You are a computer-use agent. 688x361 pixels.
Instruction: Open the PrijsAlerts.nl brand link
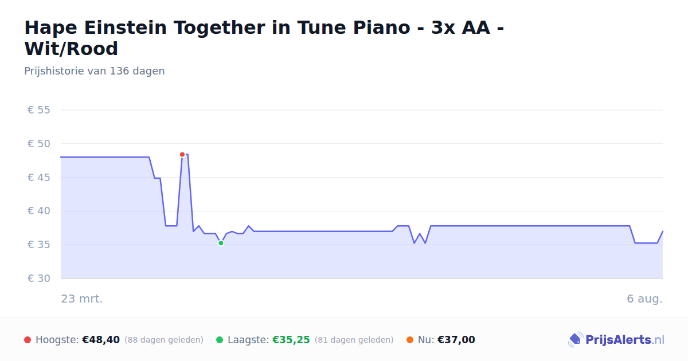(x=616, y=340)
